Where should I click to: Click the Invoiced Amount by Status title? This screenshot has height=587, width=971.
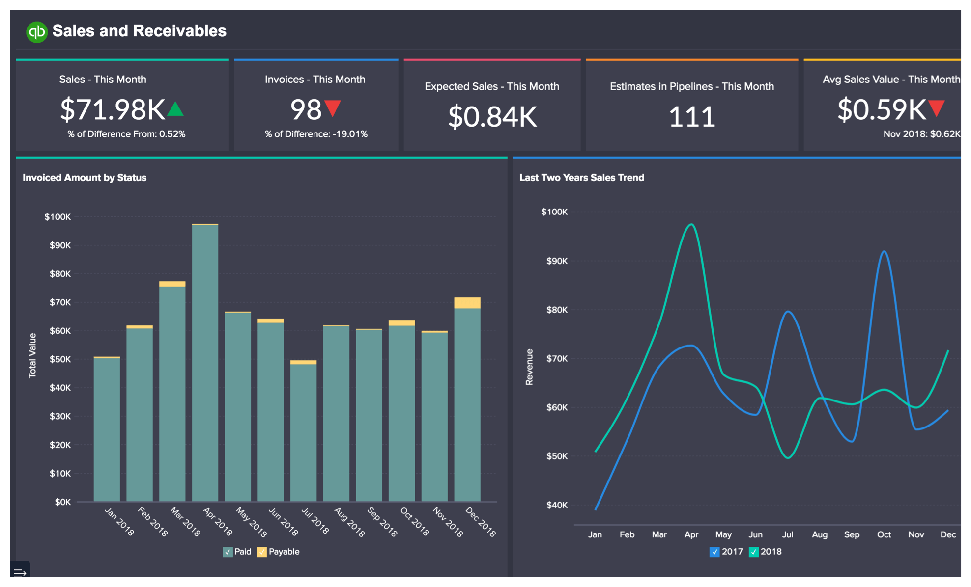(x=85, y=178)
